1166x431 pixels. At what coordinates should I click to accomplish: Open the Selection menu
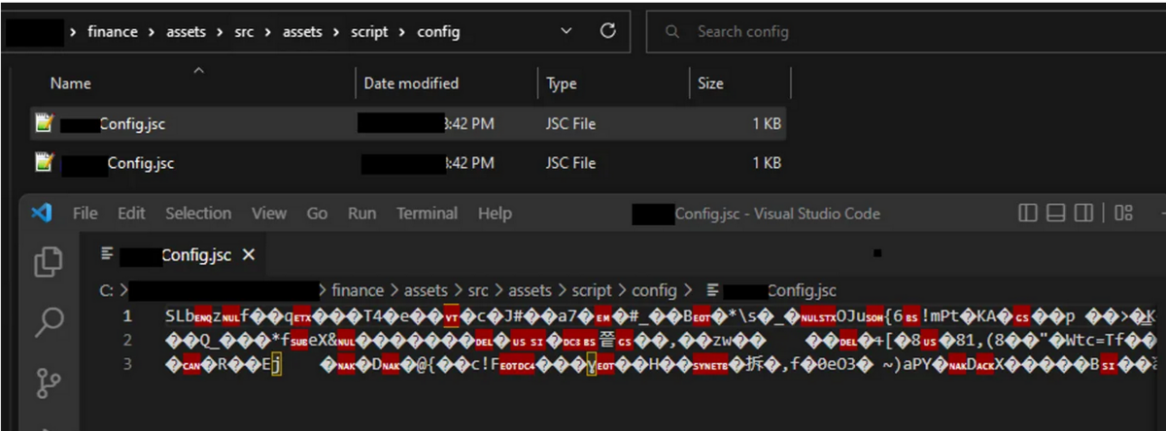198,214
